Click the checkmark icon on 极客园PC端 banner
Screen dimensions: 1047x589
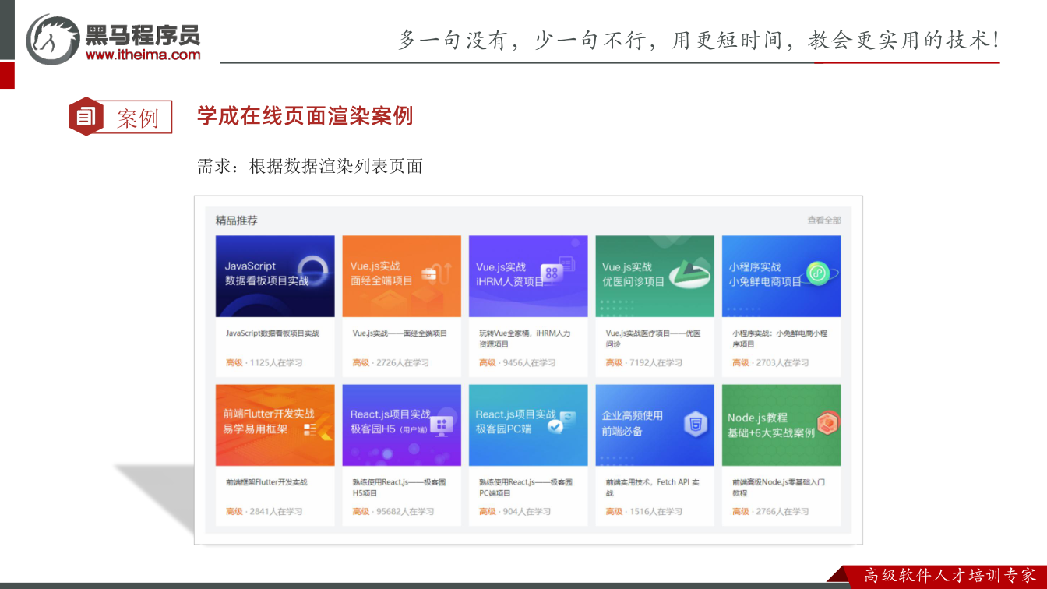pyautogui.click(x=555, y=427)
